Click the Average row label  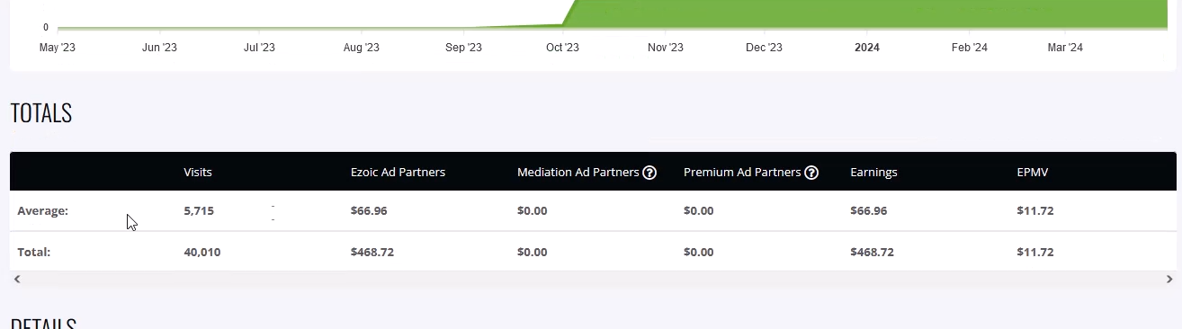point(43,211)
